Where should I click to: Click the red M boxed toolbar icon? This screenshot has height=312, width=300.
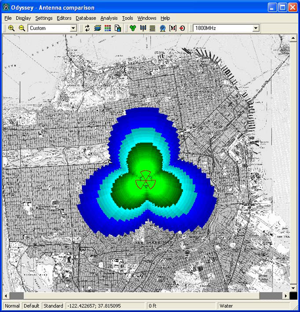coord(172,28)
